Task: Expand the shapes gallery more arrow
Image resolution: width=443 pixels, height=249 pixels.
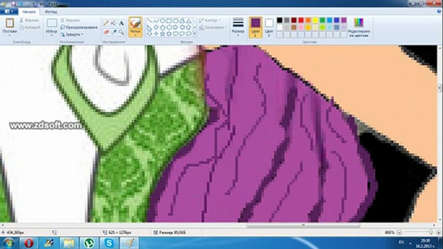Action: pos(195,34)
